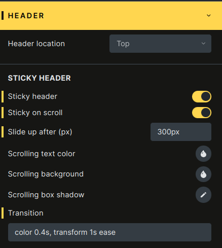Open Scrolling background color picker
The height and width of the screenshot is (248, 222).
click(203, 174)
